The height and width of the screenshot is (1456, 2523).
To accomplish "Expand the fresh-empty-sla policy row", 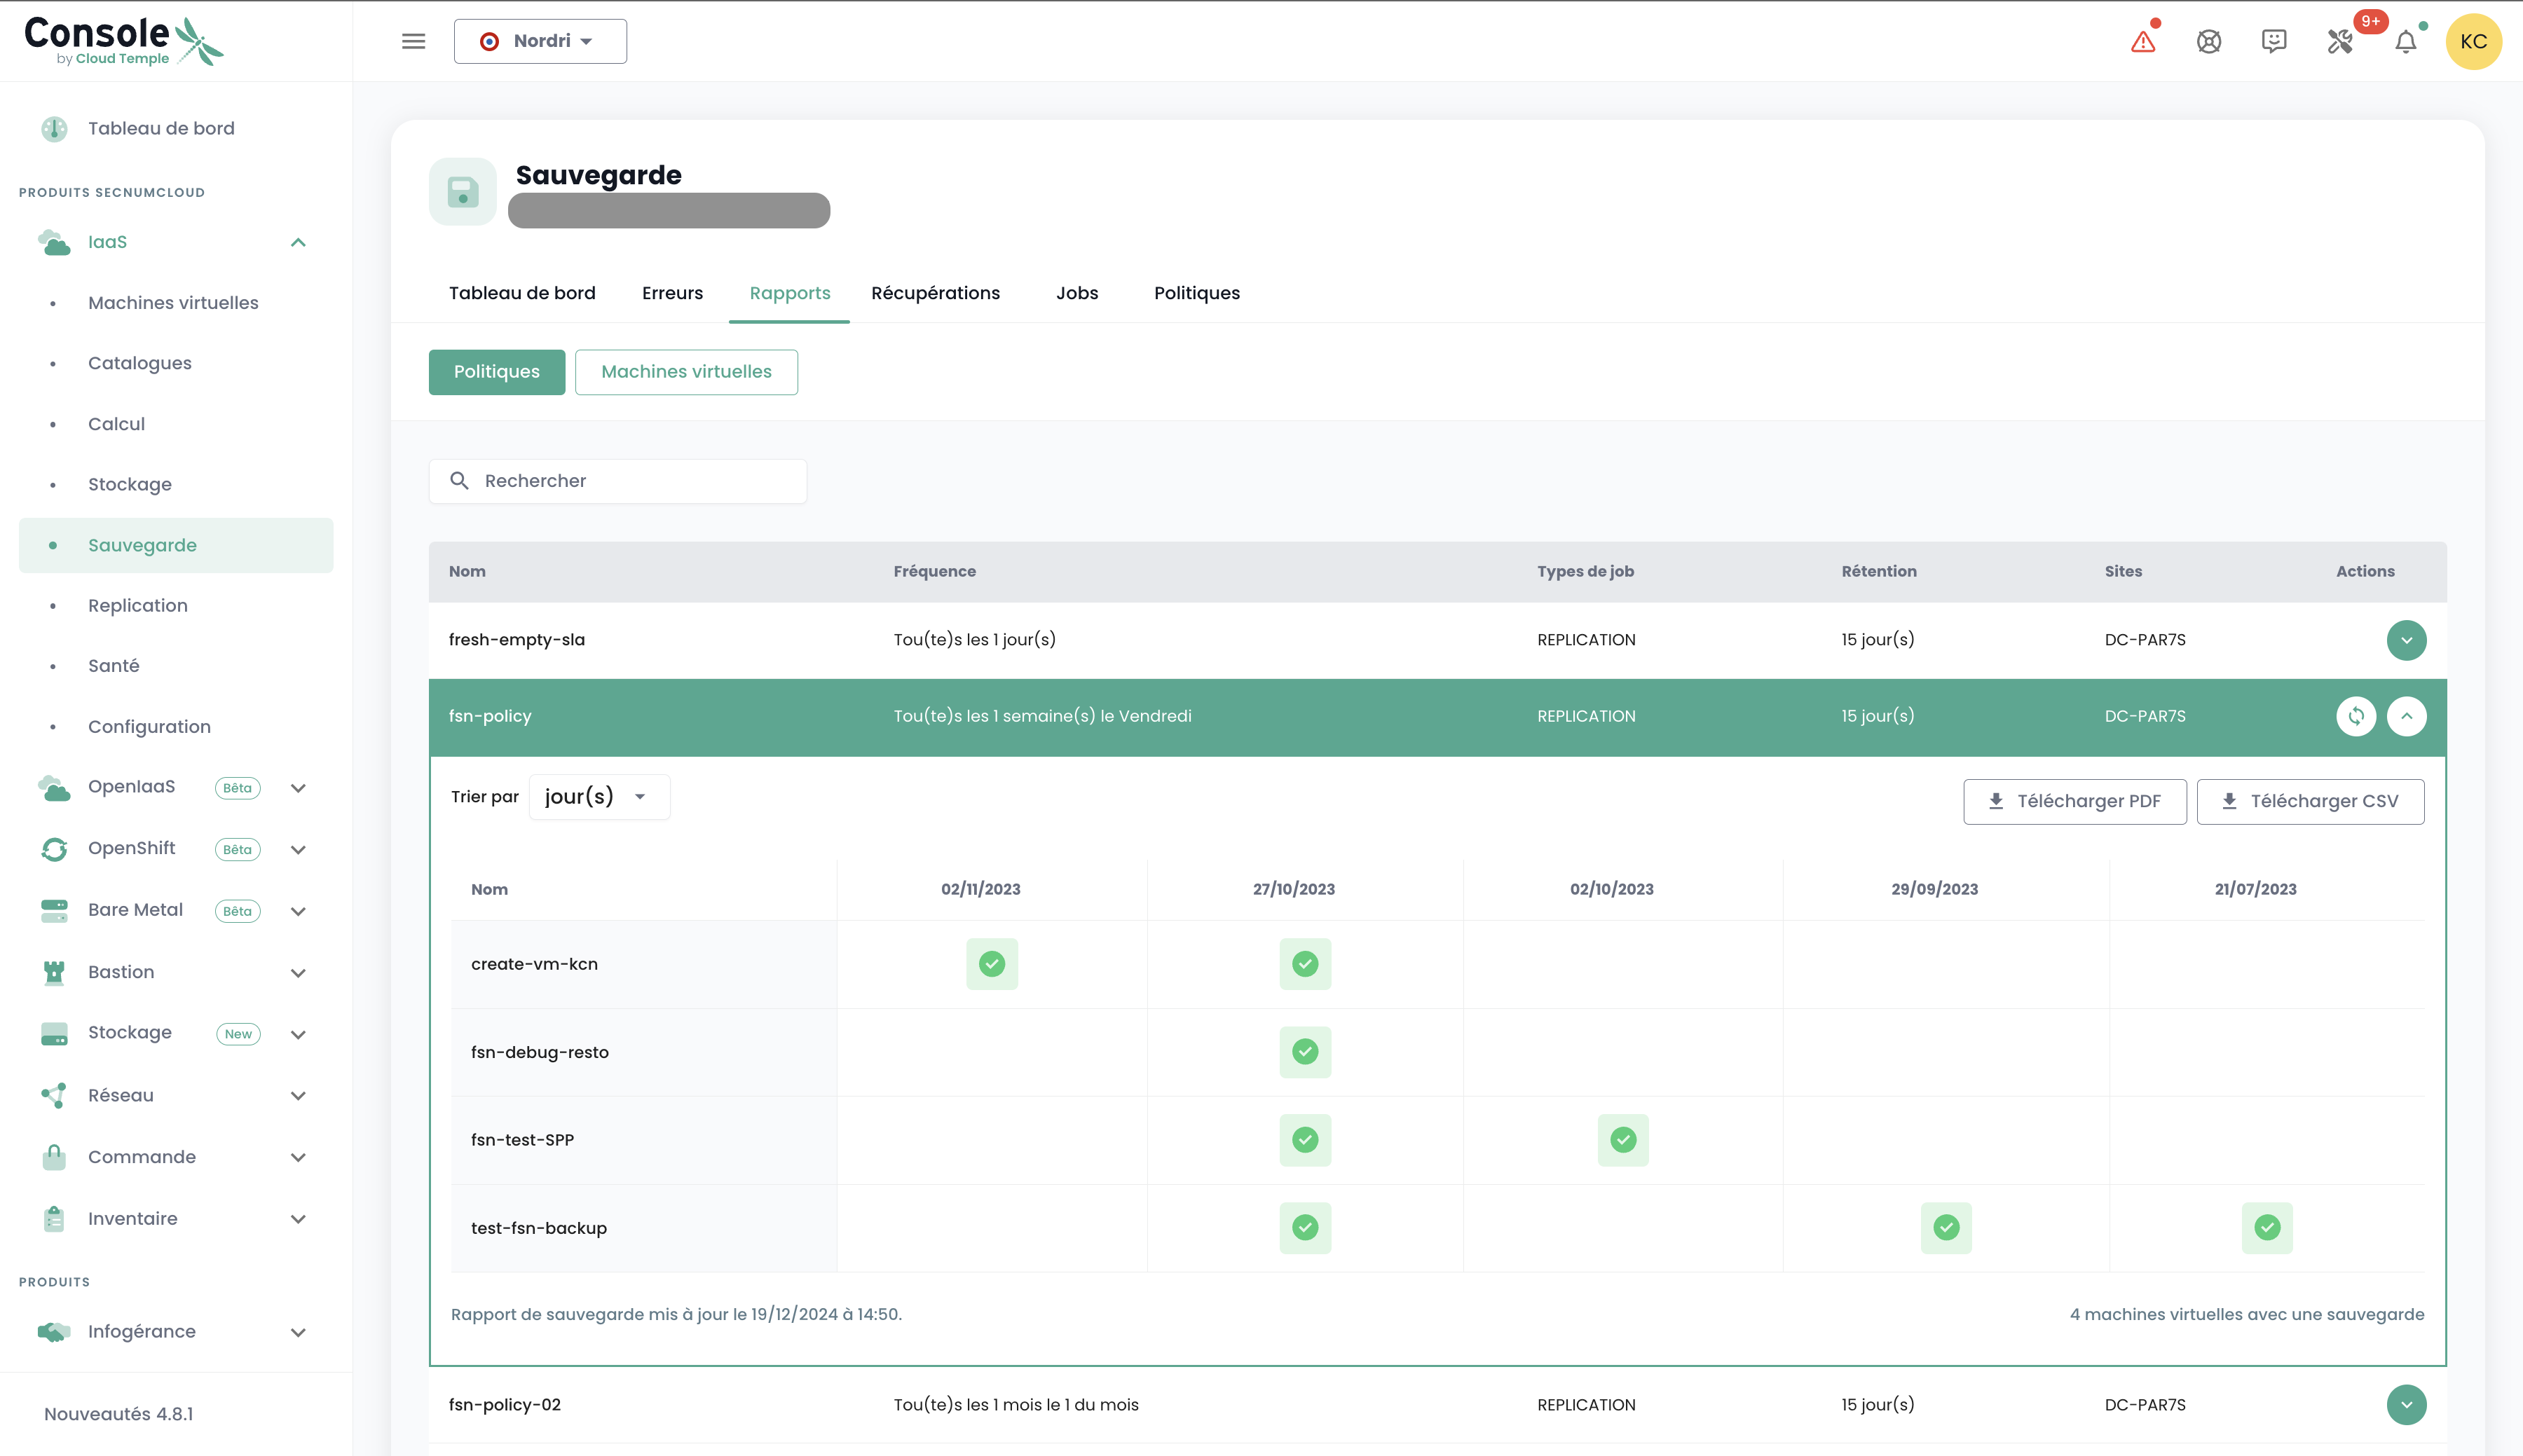I will pyautogui.click(x=2406, y=640).
